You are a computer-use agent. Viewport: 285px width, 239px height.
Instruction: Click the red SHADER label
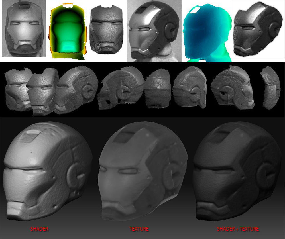39,229
